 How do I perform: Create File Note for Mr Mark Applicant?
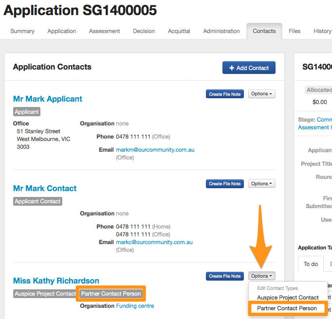(225, 94)
